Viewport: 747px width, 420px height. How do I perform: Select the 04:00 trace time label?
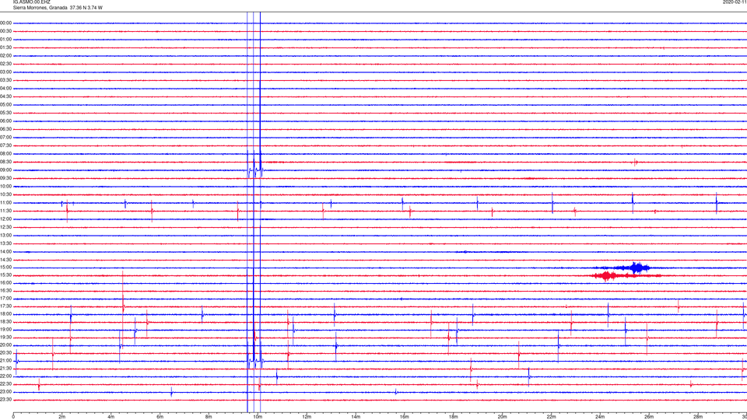tap(6, 88)
